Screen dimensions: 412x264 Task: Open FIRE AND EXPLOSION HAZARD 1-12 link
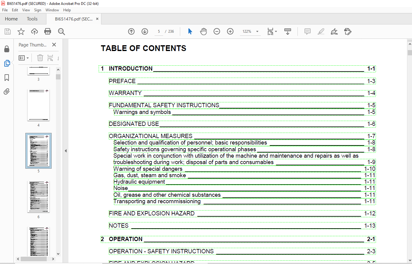click(x=242, y=214)
